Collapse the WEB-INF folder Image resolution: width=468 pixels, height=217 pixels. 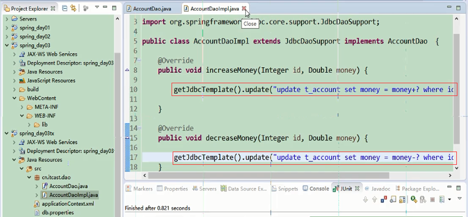22,116
